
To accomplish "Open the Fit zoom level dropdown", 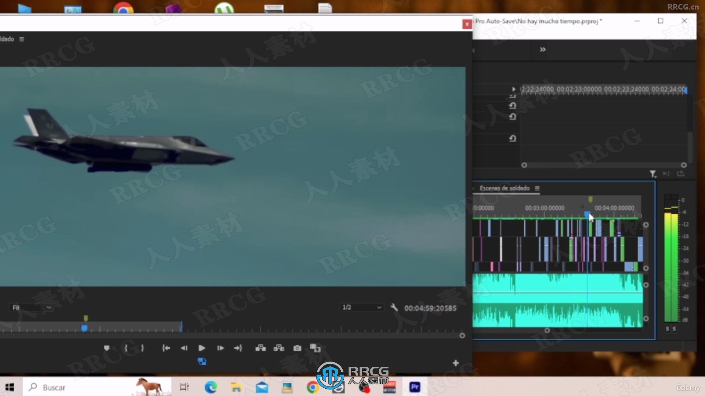I will click(x=31, y=308).
